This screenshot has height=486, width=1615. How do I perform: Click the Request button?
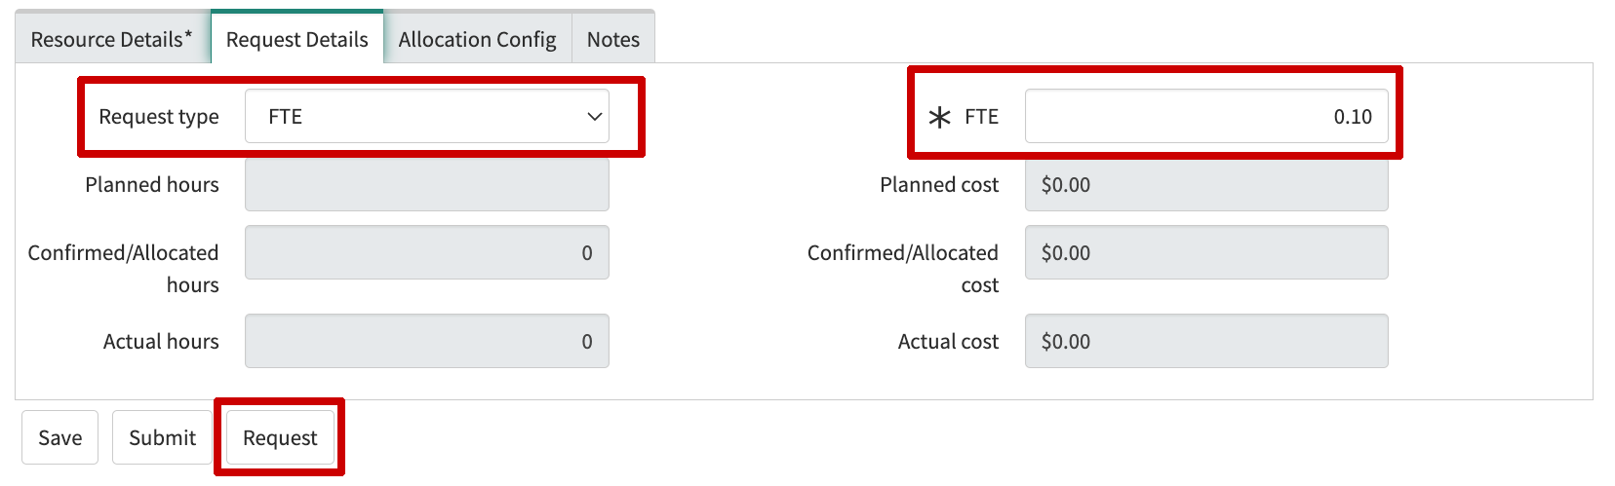coord(280,438)
